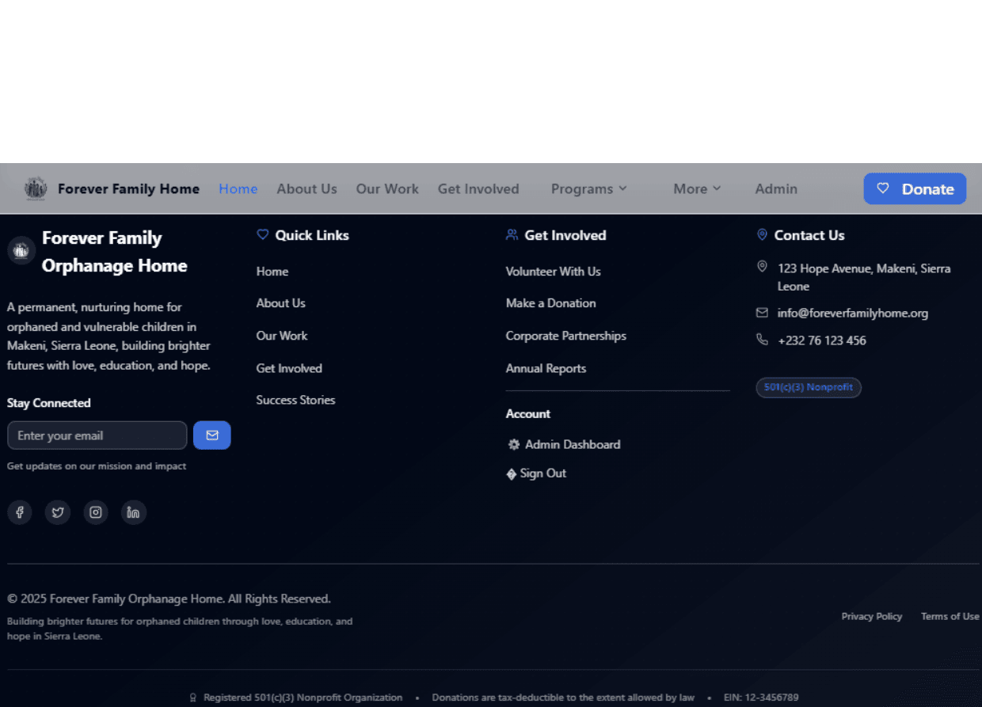Screen dimensions: 982x707
Task: Open Corporate Partnerships link
Action: (566, 336)
